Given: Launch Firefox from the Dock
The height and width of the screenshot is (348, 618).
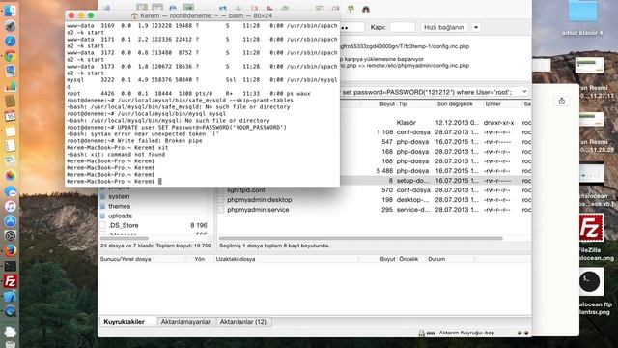Looking at the screenshot, I should (10, 251).
